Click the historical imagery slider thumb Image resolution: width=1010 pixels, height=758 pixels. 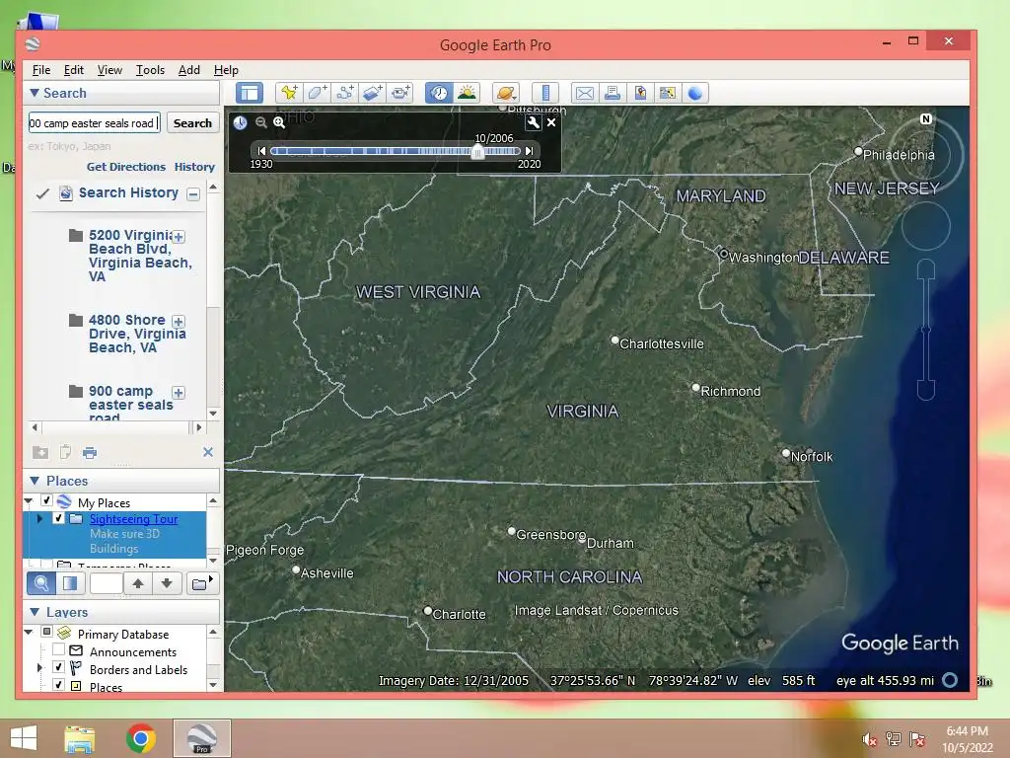(477, 151)
